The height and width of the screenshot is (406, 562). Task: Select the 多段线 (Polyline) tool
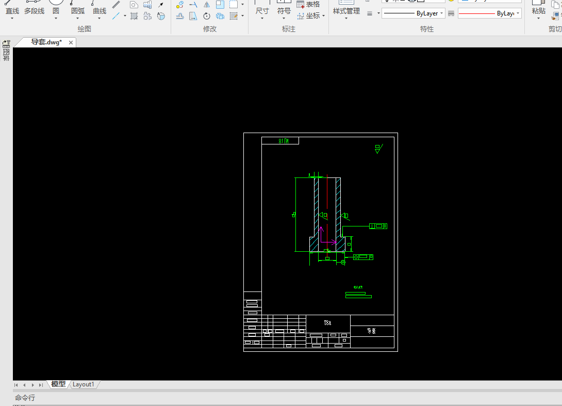(34, 11)
